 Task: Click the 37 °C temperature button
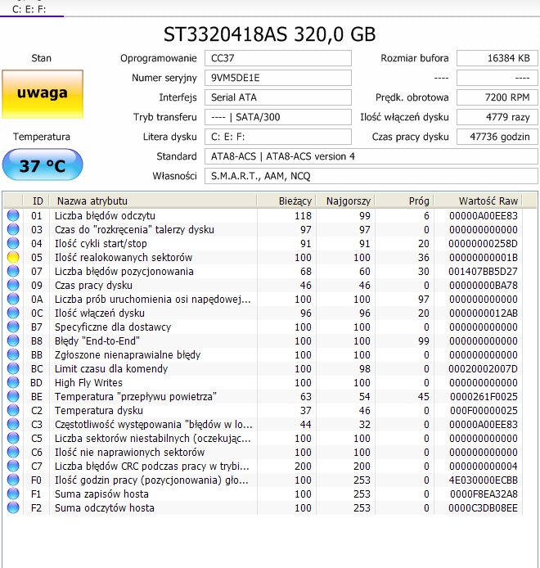43,165
